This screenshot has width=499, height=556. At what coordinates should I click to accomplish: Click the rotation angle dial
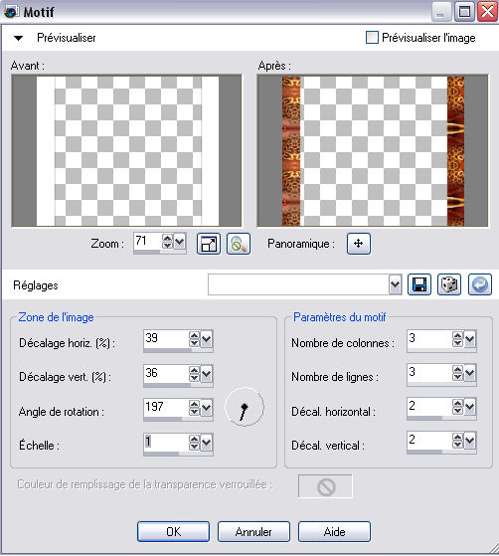pyautogui.click(x=245, y=407)
